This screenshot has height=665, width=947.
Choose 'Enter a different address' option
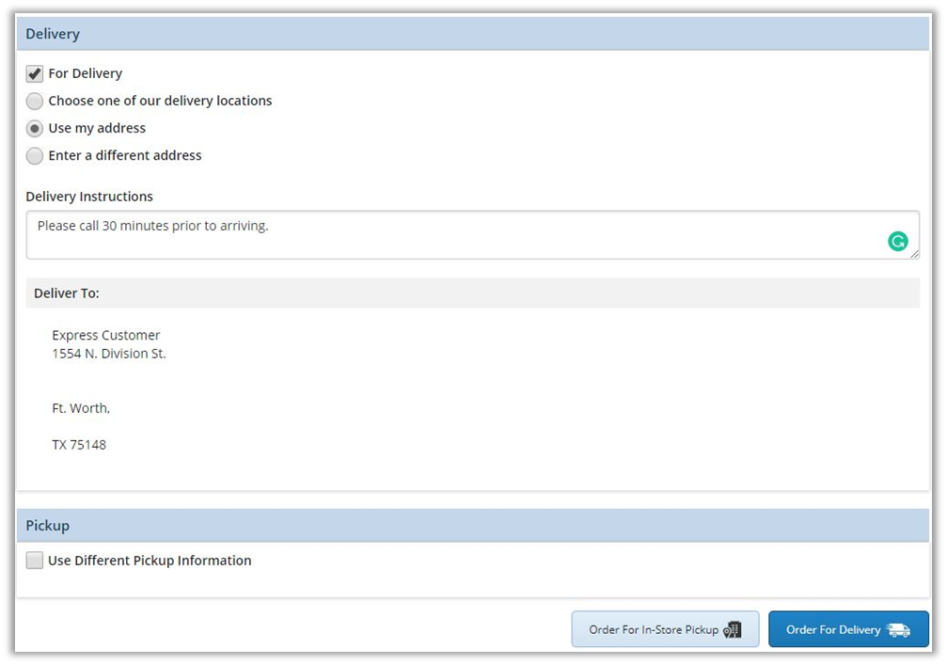(x=35, y=155)
